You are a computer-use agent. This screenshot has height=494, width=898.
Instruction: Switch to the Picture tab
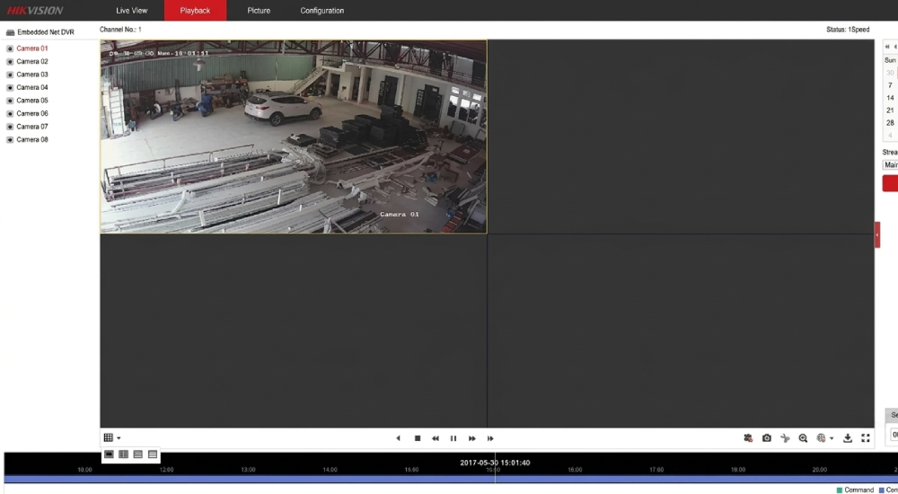coord(259,10)
